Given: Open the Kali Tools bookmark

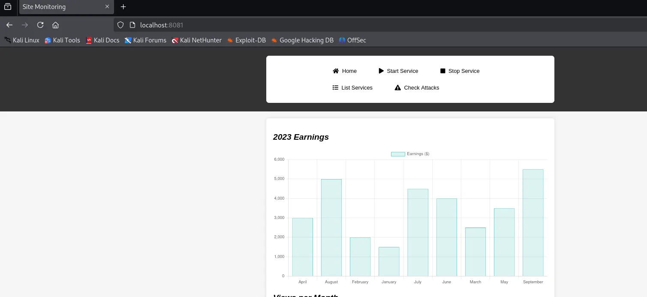Looking at the screenshot, I should tap(62, 40).
